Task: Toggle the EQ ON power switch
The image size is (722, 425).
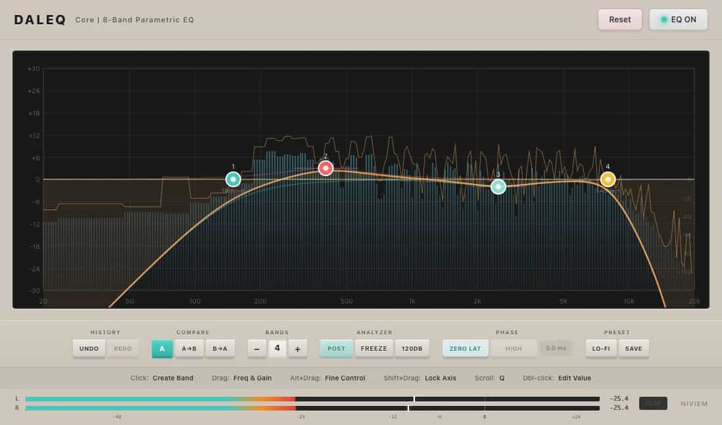Action: click(678, 20)
